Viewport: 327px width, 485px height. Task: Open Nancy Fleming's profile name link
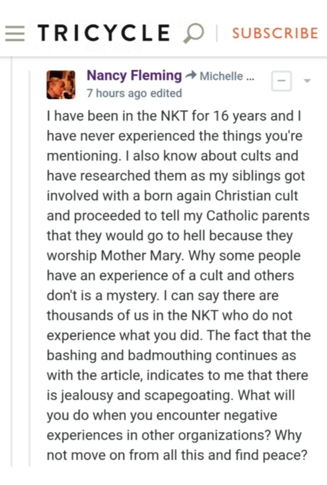[x=134, y=76]
